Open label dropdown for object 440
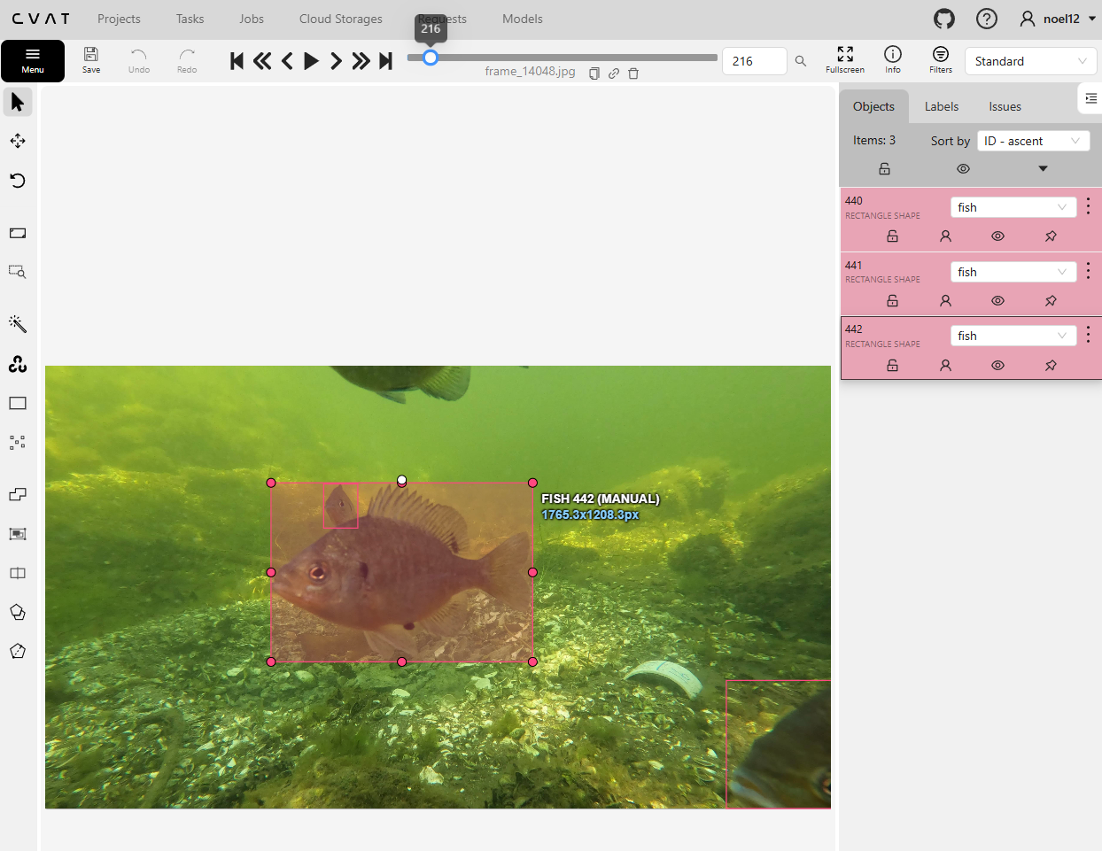 1013,207
